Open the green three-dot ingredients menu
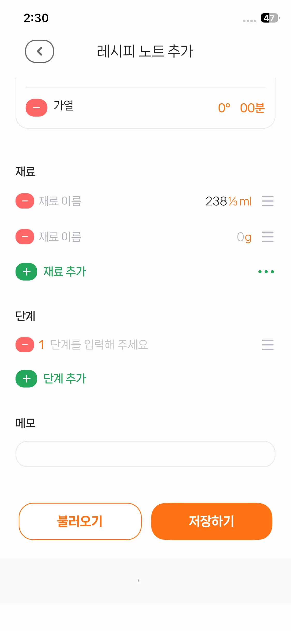Viewport: 291px width, 631px height. click(266, 272)
